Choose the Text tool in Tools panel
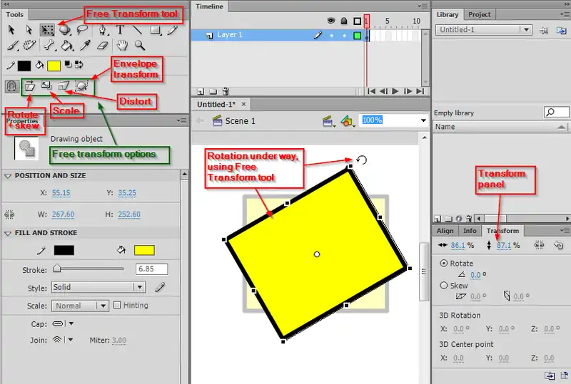The width and height of the screenshot is (571, 384). point(121,30)
